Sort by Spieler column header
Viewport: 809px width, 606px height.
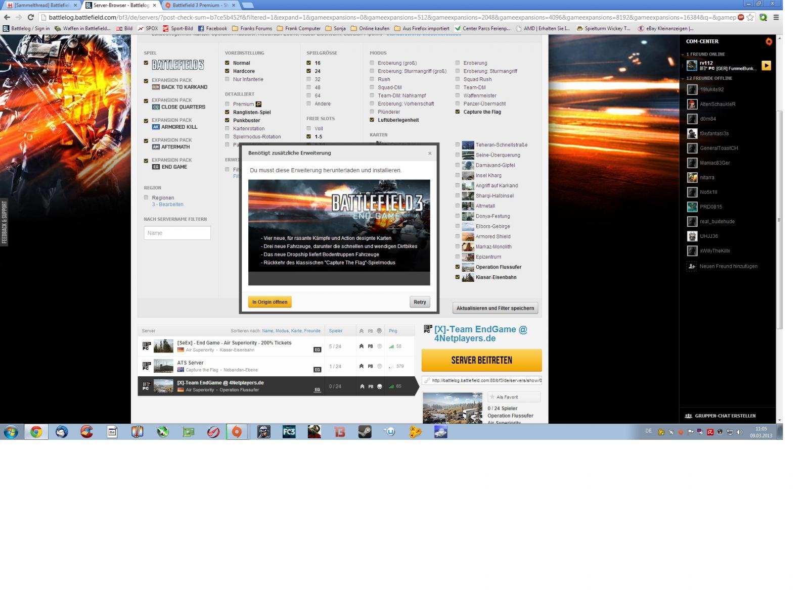click(x=336, y=331)
